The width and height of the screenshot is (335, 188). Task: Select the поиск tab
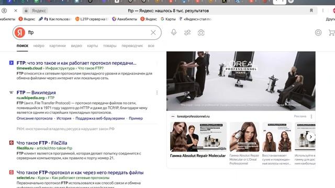click(23, 45)
